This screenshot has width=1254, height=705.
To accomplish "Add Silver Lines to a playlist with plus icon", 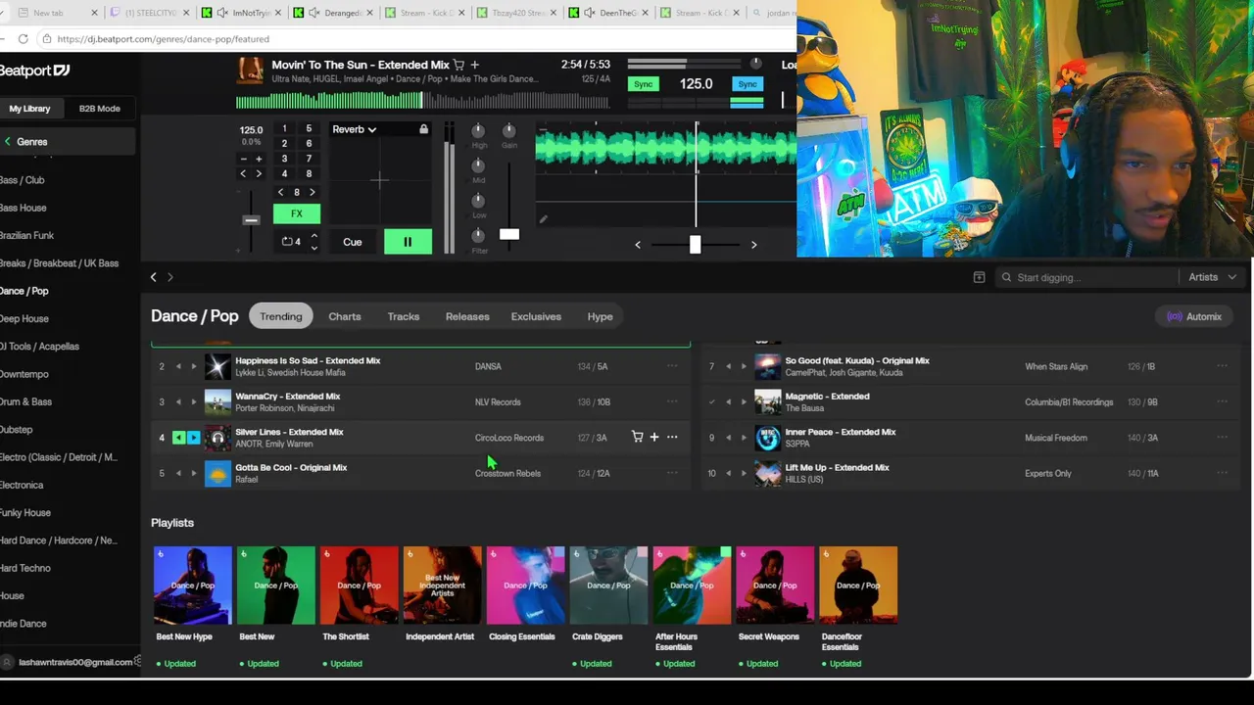I will (x=654, y=437).
